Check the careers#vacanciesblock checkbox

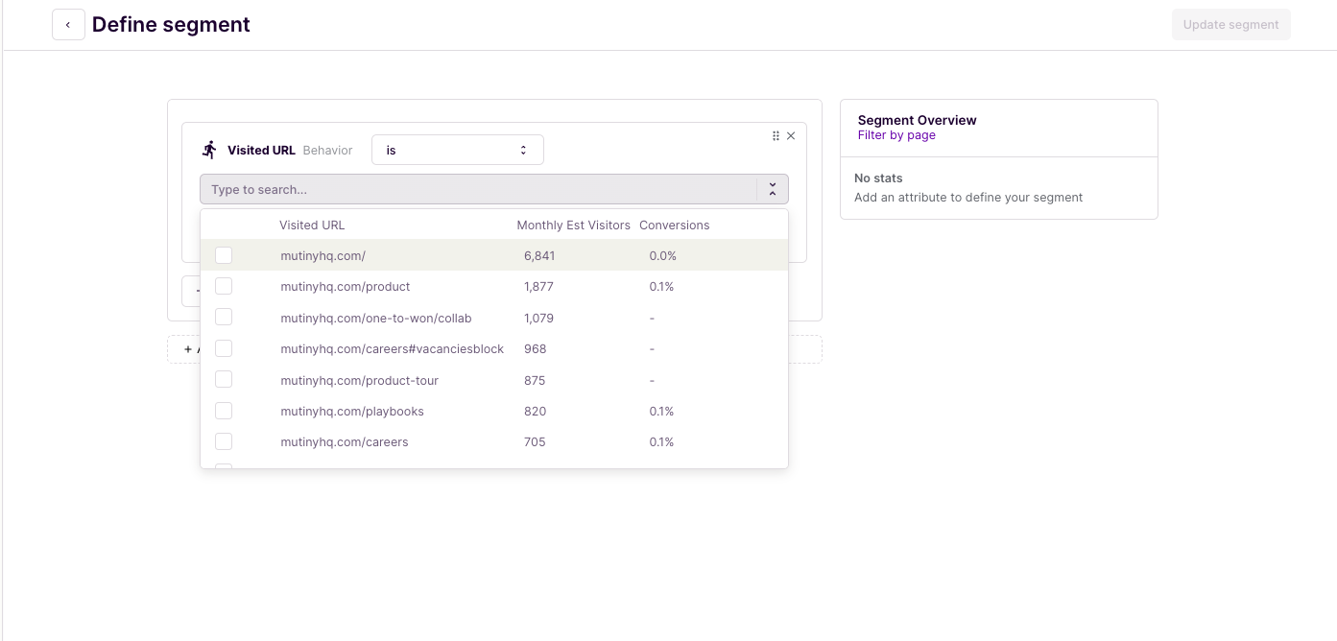click(x=224, y=348)
